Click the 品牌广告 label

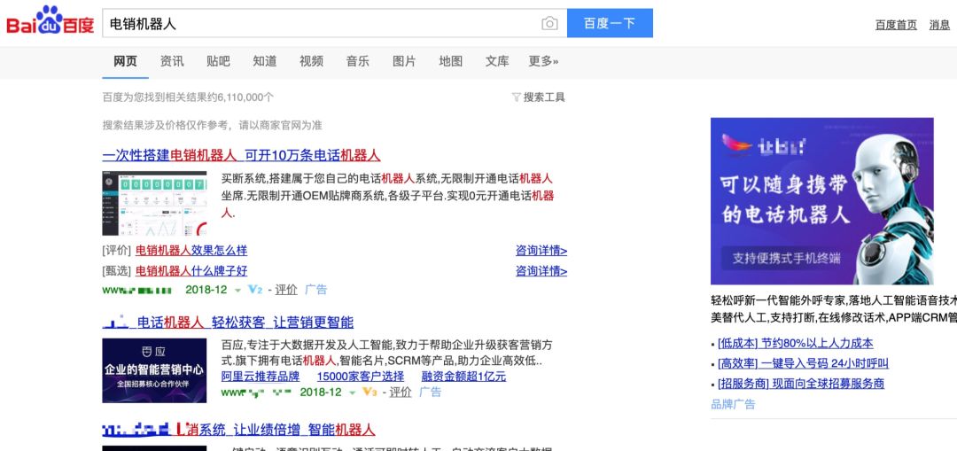pyautogui.click(x=733, y=404)
